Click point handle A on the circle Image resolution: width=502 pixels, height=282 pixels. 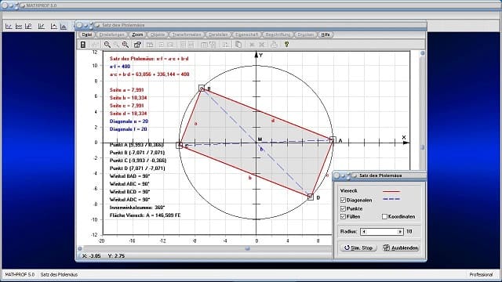point(333,139)
